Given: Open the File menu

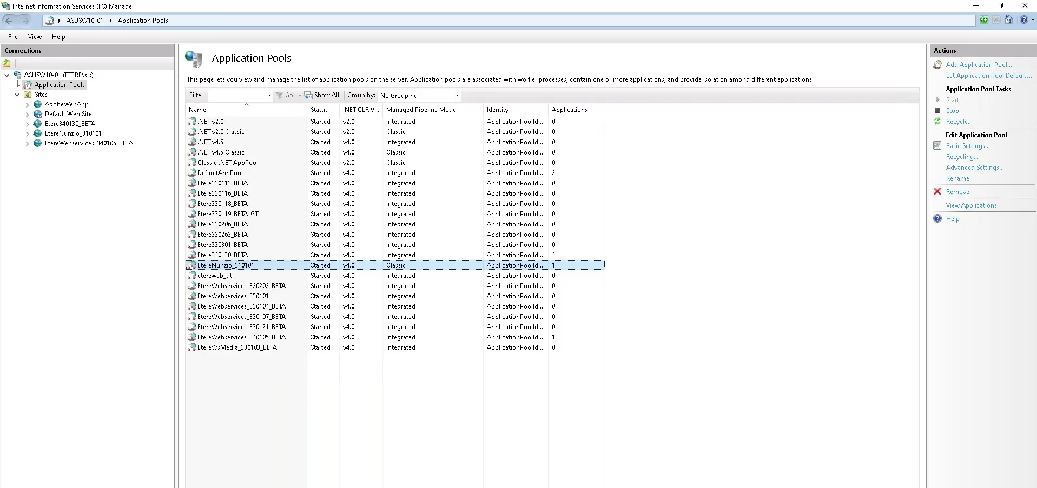Looking at the screenshot, I should (13, 37).
